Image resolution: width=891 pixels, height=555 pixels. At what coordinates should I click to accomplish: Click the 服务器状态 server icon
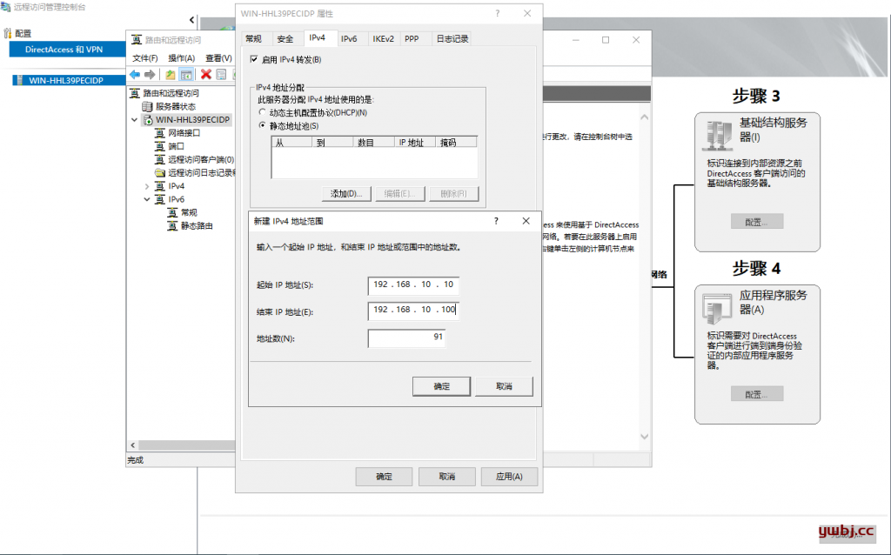147,106
